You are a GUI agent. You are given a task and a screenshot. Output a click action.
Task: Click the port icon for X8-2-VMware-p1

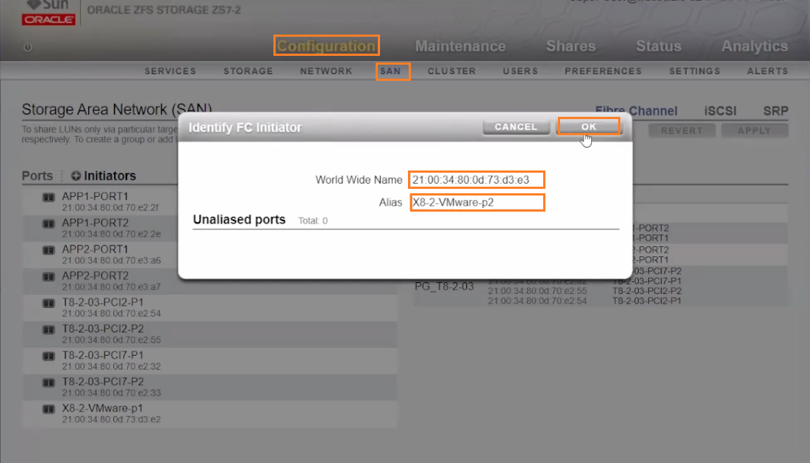click(49, 409)
